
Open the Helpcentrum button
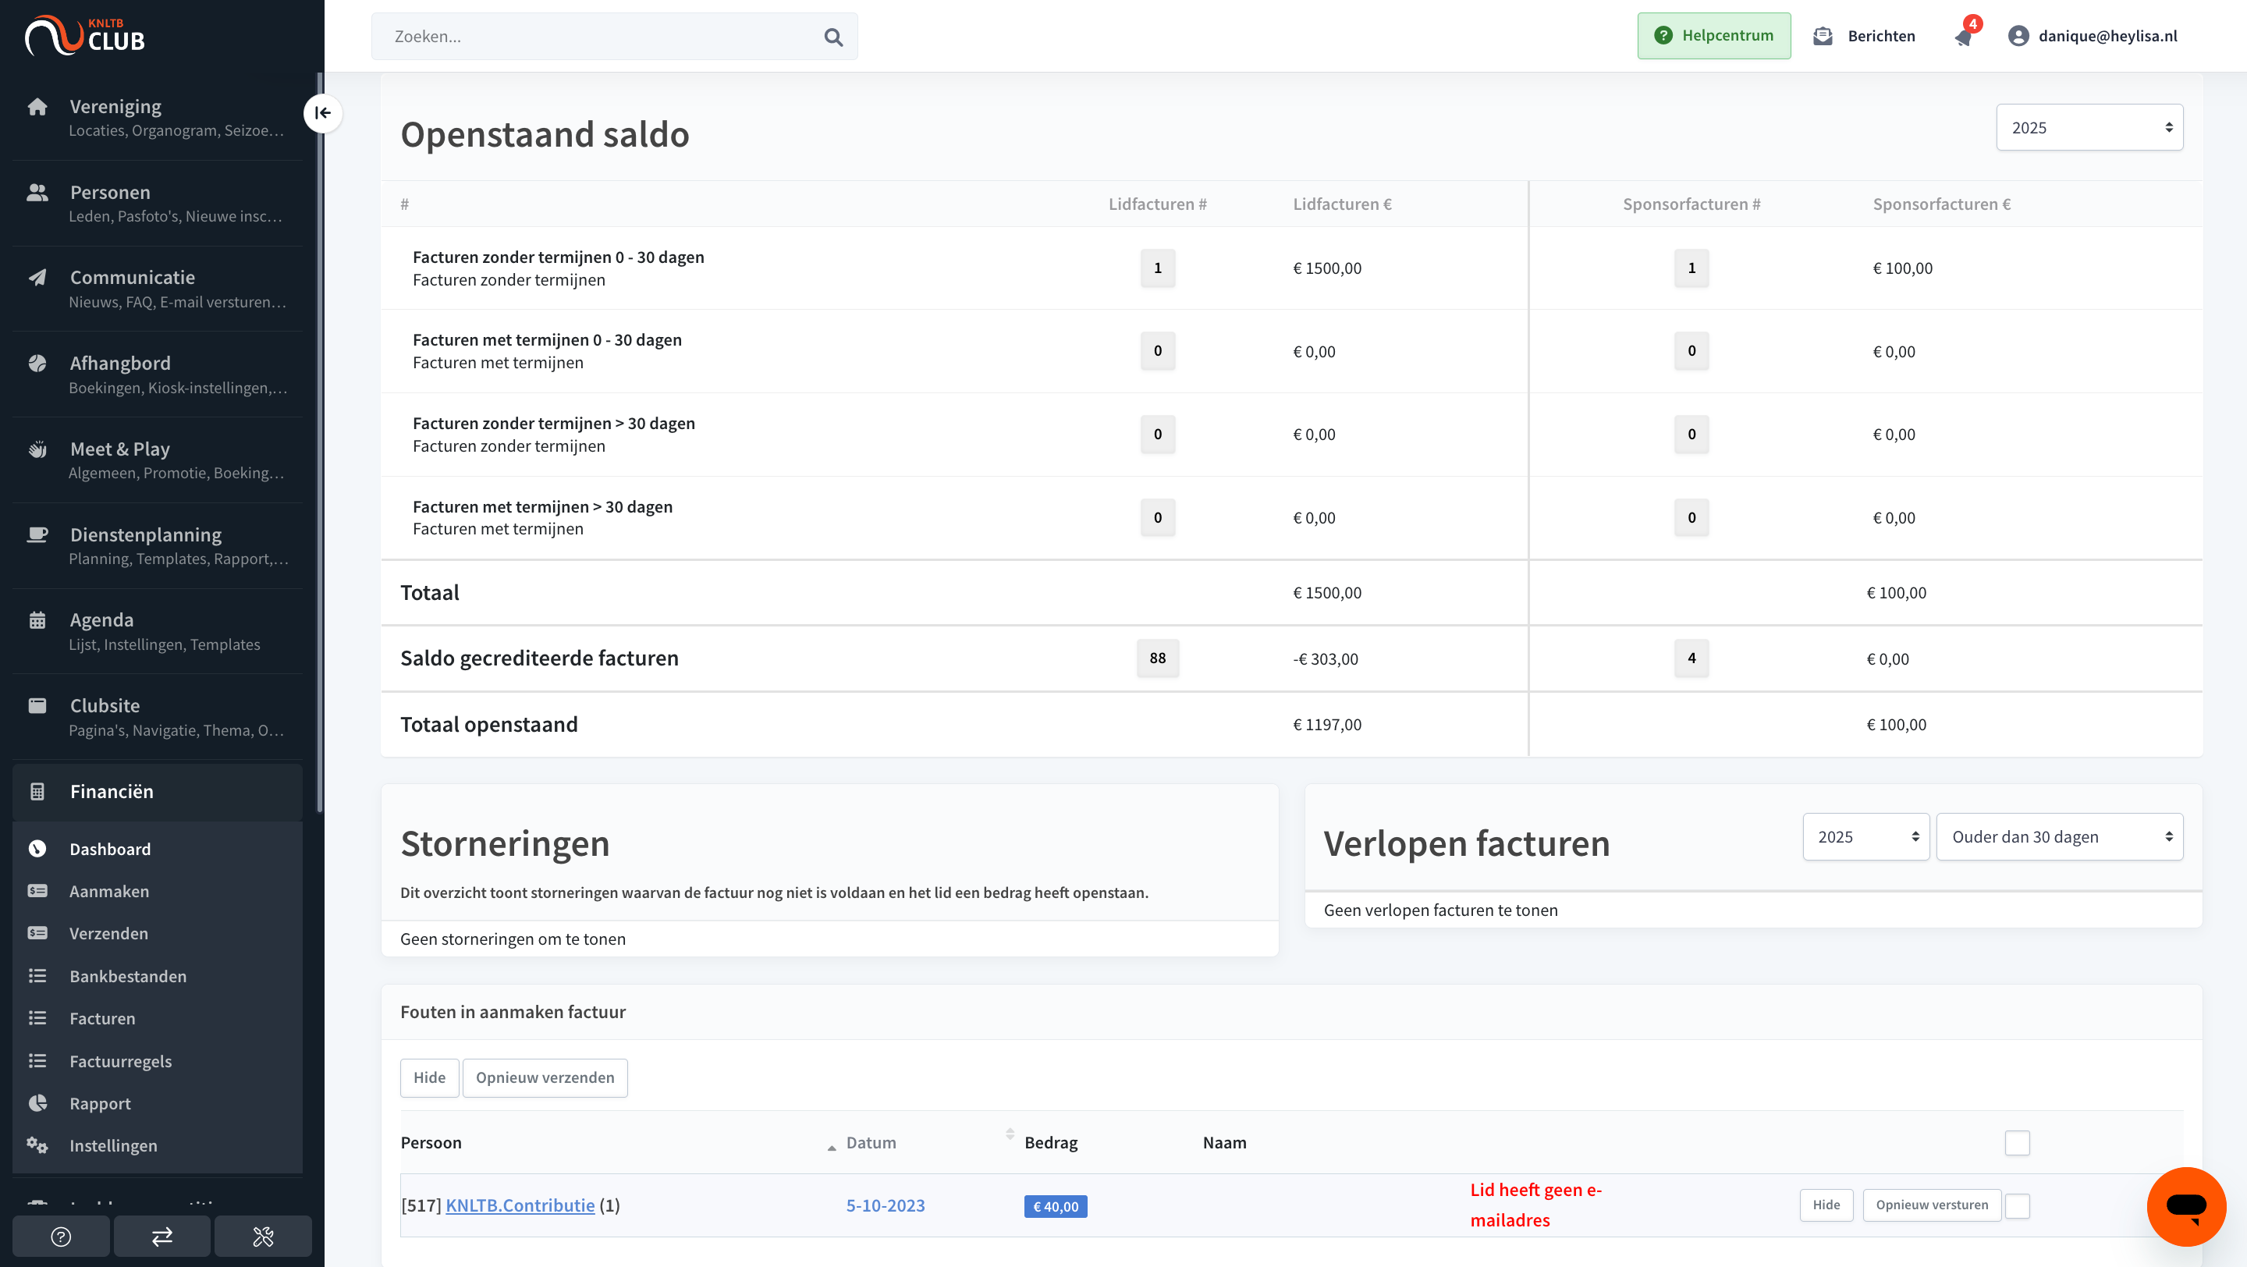click(1713, 36)
